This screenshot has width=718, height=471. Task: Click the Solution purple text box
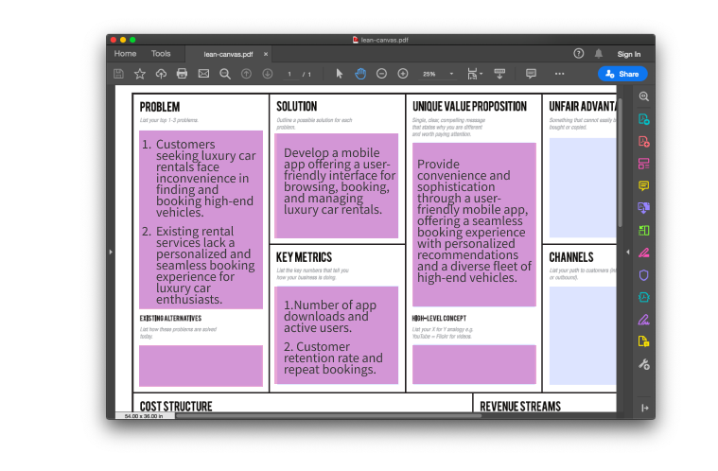336,185
